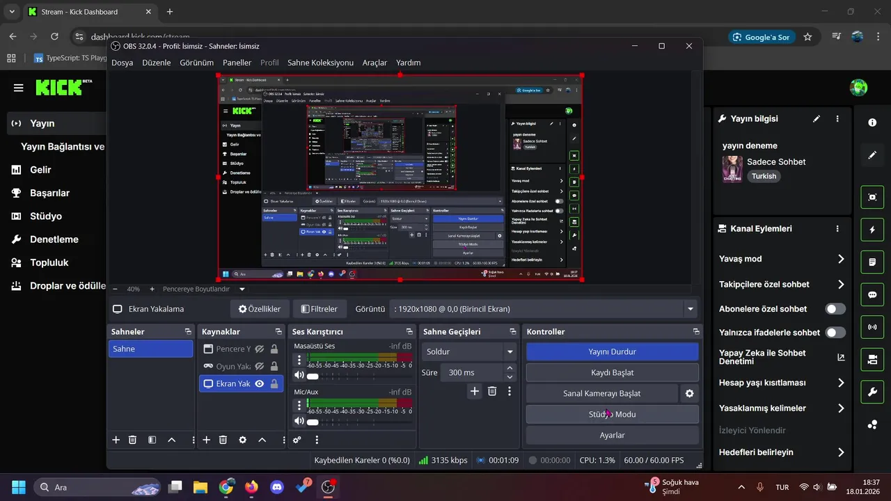
Task: Open advanced audio properties gears icon
Action: pyautogui.click(x=297, y=440)
